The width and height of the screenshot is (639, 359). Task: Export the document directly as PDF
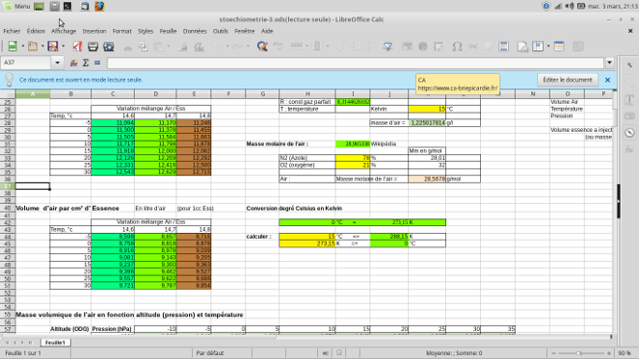(77, 46)
